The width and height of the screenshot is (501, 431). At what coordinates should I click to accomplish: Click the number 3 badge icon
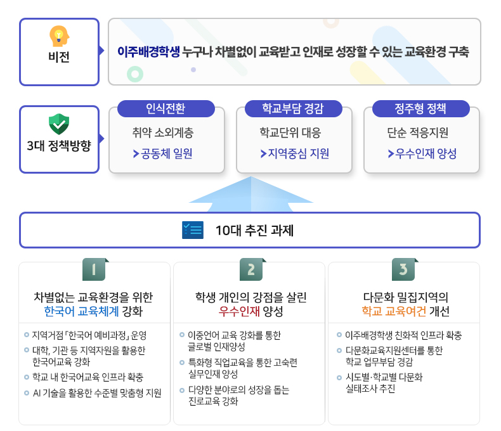point(404,269)
